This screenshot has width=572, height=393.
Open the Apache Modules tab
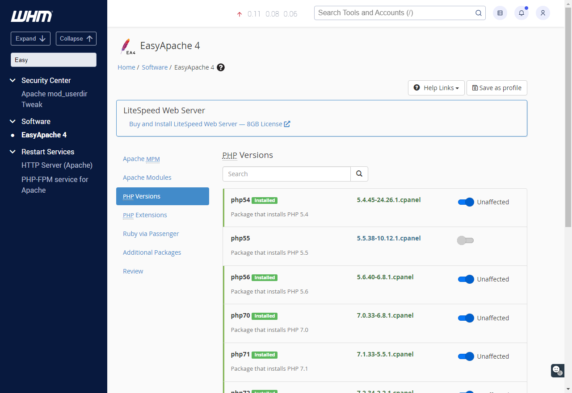click(x=163, y=178)
